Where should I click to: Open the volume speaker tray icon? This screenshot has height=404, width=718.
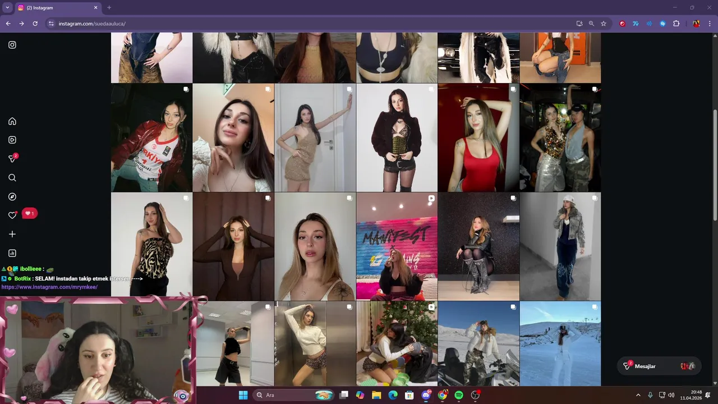click(671, 395)
